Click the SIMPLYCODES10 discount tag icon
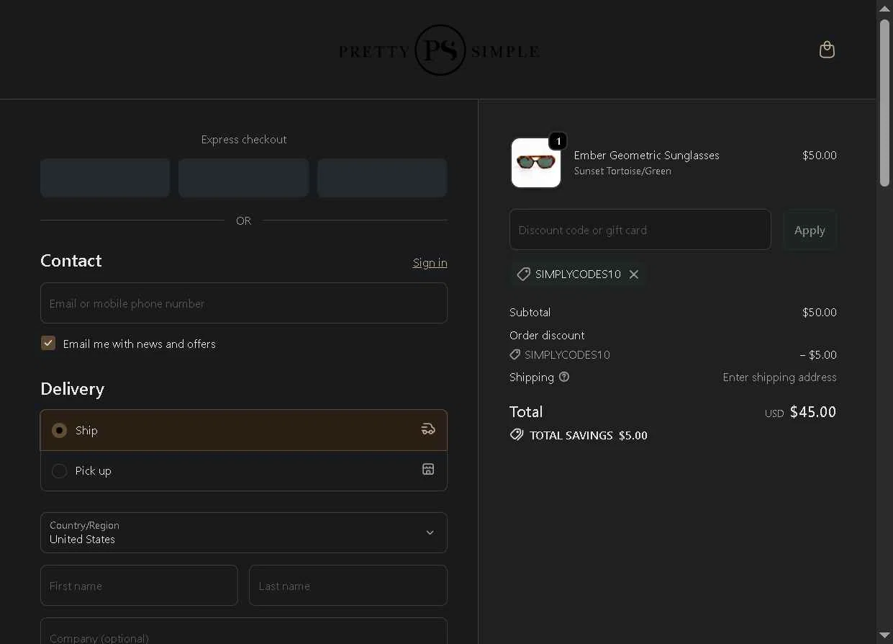The width and height of the screenshot is (893, 644). (524, 274)
